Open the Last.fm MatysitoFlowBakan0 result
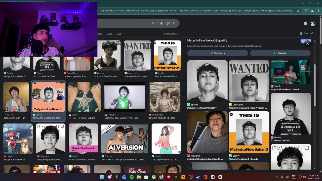 click(18, 139)
